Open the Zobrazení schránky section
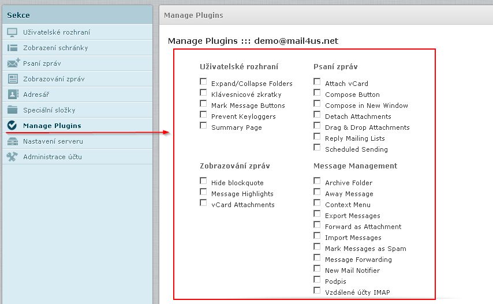The image size is (493, 304). pos(77,48)
